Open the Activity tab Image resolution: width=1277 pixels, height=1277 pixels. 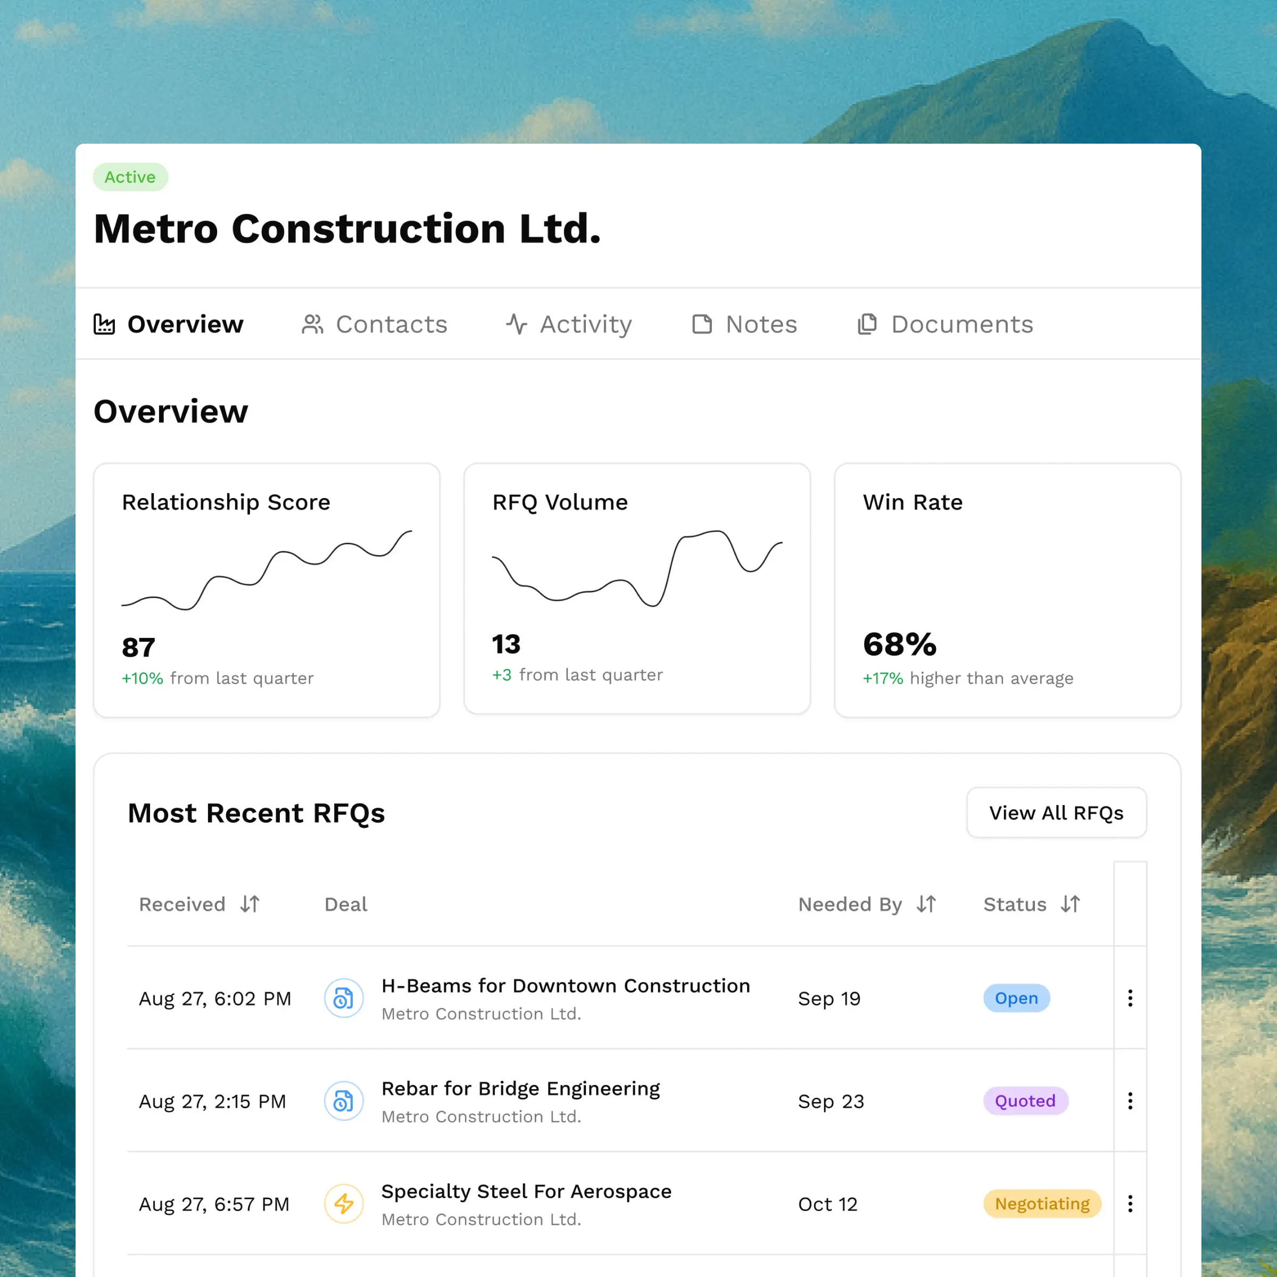[569, 325]
